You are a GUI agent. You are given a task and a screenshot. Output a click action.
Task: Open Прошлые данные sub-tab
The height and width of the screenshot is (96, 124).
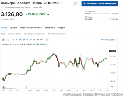click(15, 34)
